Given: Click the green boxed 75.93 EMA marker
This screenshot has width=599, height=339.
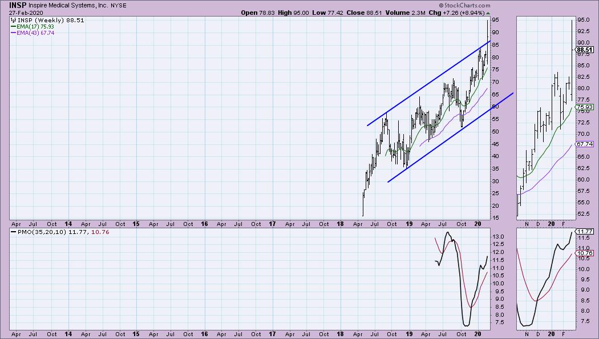Looking at the screenshot, I should tap(585, 107).
